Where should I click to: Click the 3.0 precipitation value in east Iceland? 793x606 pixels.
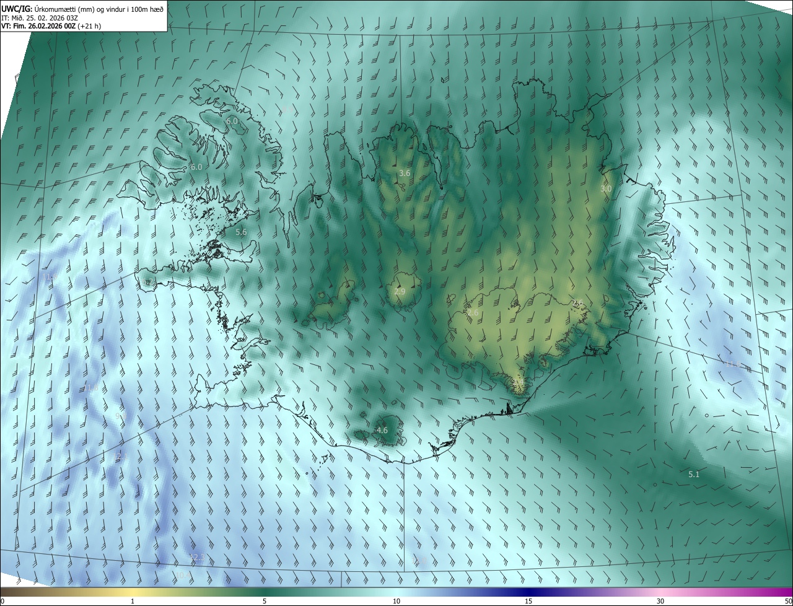(606, 188)
